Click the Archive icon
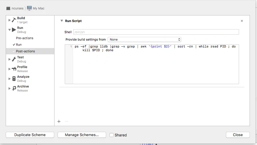This screenshot has width=257, height=145. 14,88
